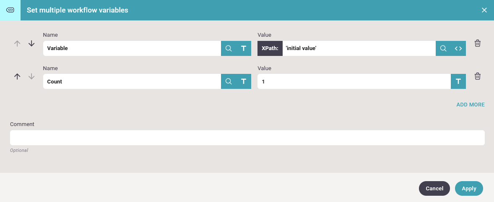Click the Comment input field
The width and height of the screenshot is (494, 202).
click(x=247, y=138)
